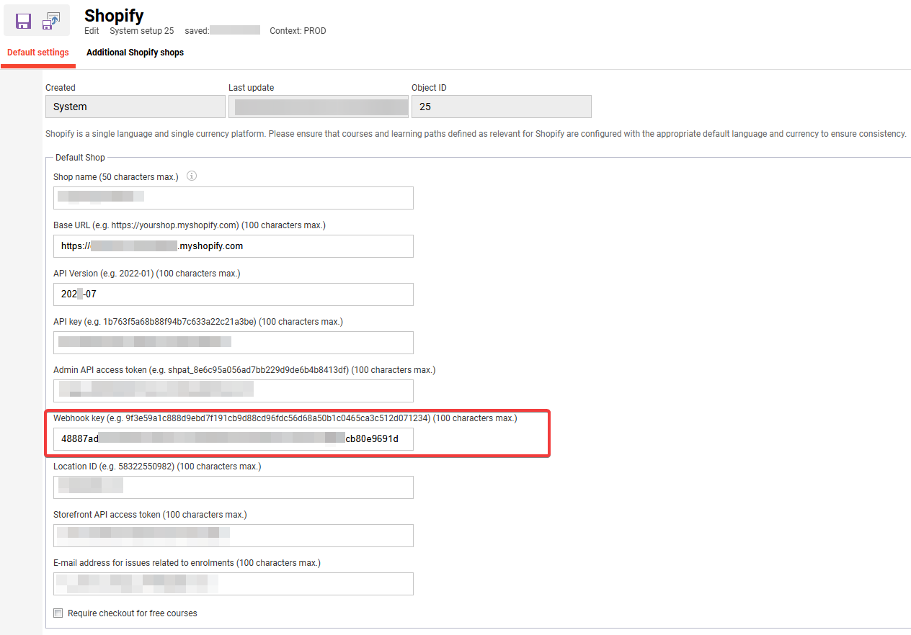911x635 pixels.
Task: Enable Require checkout for free courses
Action: 58,613
